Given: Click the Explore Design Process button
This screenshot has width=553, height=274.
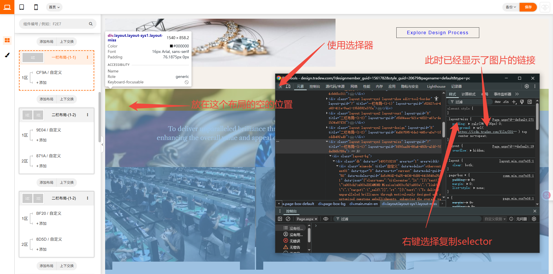Looking at the screenshot, I should coord(438,33).
